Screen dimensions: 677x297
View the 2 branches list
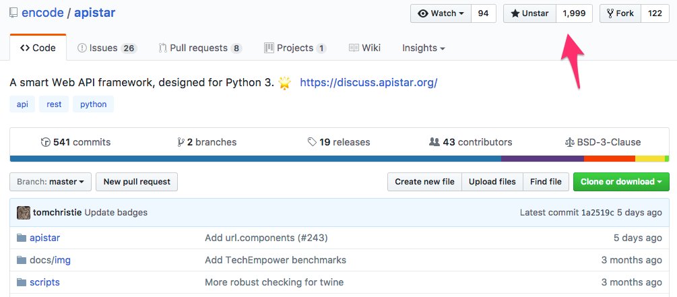point(207,142)
